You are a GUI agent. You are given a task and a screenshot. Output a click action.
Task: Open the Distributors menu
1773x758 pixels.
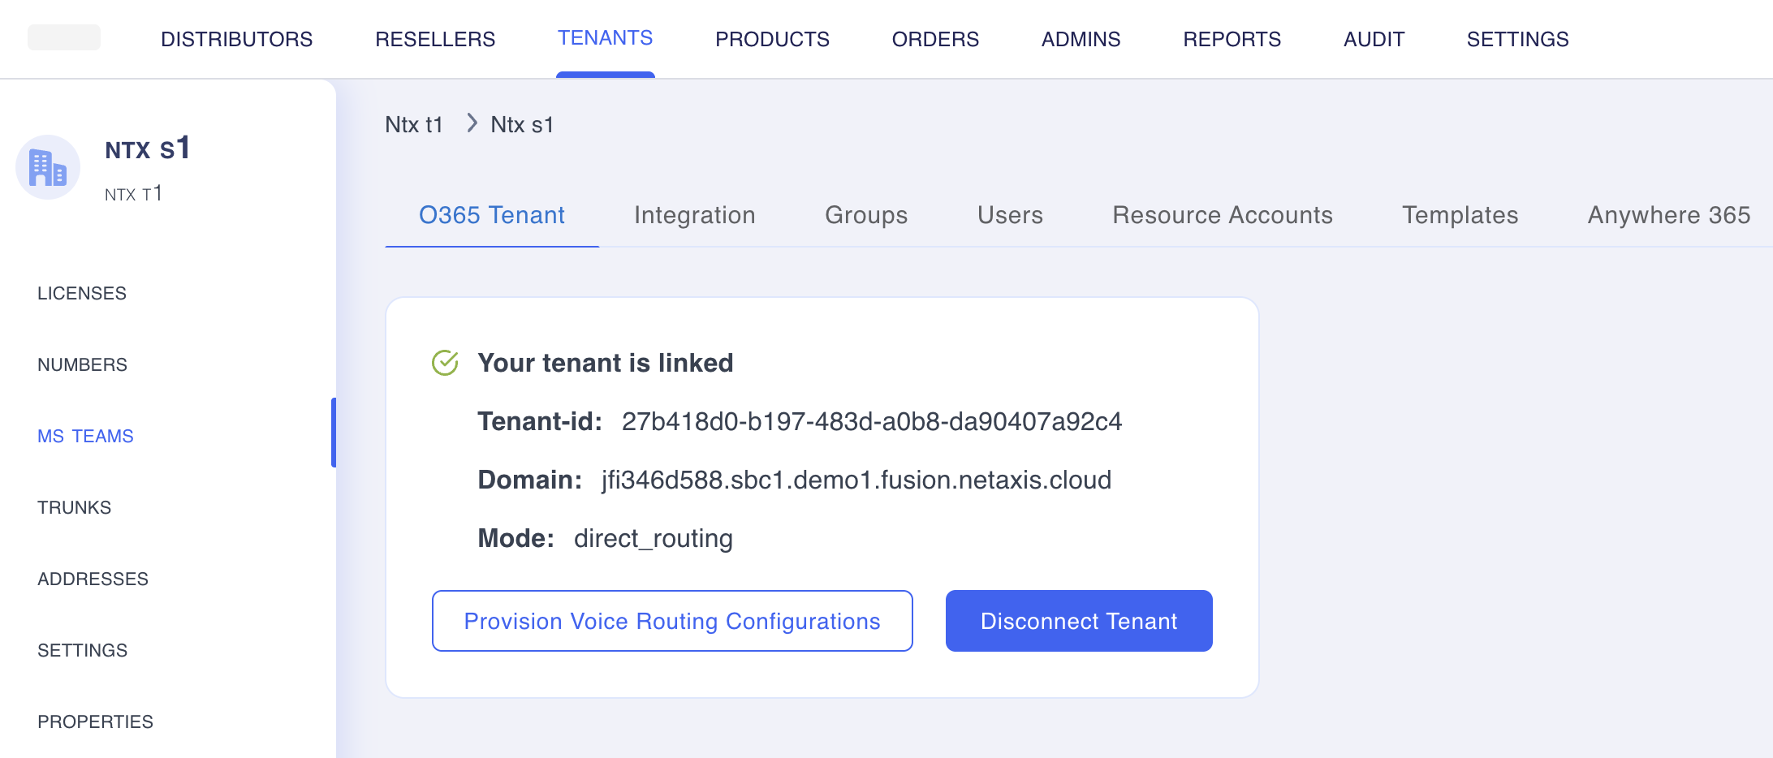236,39
